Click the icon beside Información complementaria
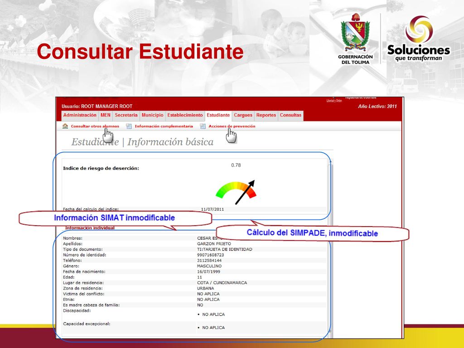464x348 pixels. (129, 126)
